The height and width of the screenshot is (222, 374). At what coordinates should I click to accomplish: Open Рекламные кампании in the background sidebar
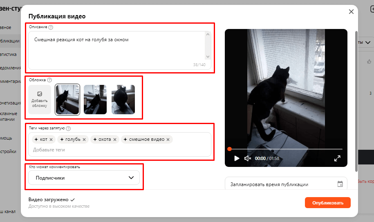click(x=9, y=116)
